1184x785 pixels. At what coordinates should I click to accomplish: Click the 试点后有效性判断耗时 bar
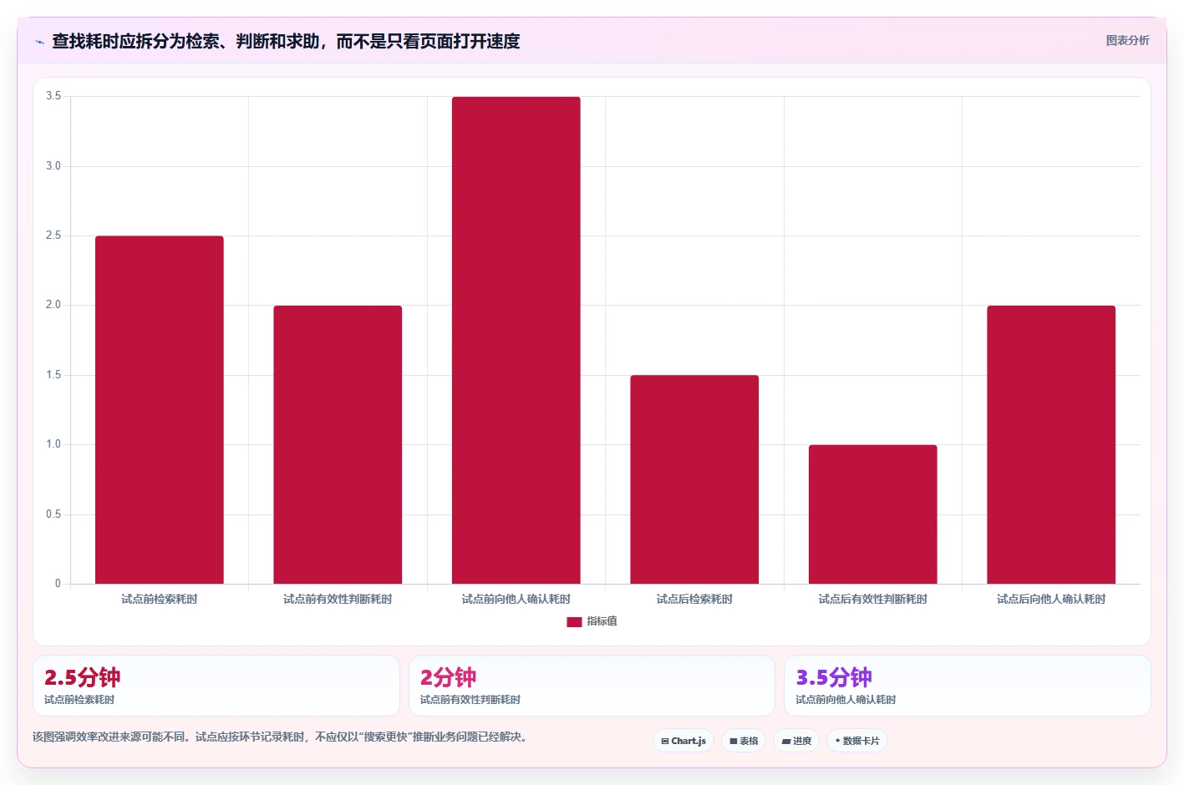(873, 514)
